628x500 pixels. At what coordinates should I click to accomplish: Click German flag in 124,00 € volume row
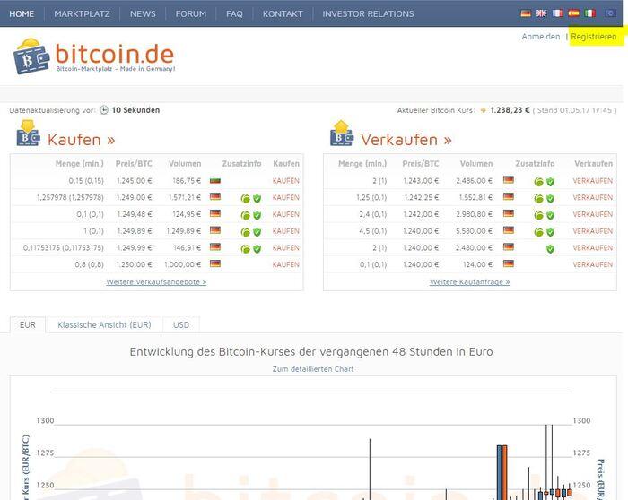509,264
